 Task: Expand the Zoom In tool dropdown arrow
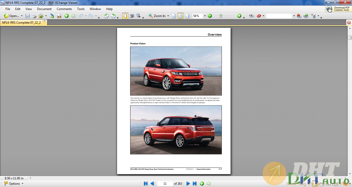click(168, 16)
